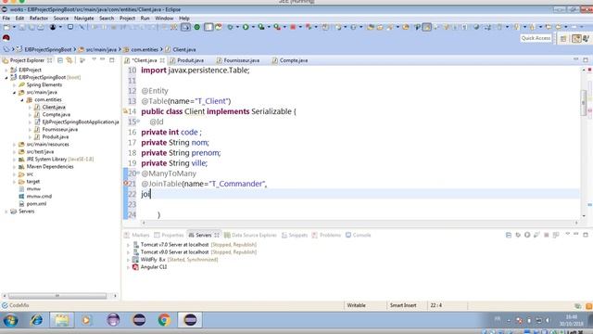Click the red stop toolbar icon
Screen dimensions: 593x334
tap(293, 27)
